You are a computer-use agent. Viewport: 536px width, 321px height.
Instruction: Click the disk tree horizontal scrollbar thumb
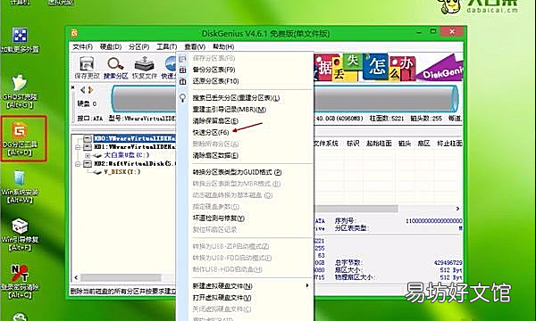coord(121,277)
